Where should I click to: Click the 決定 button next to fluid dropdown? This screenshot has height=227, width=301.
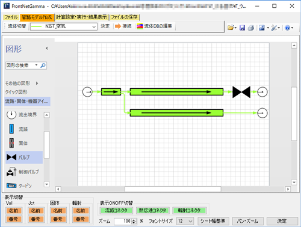[x=105, y=26]
